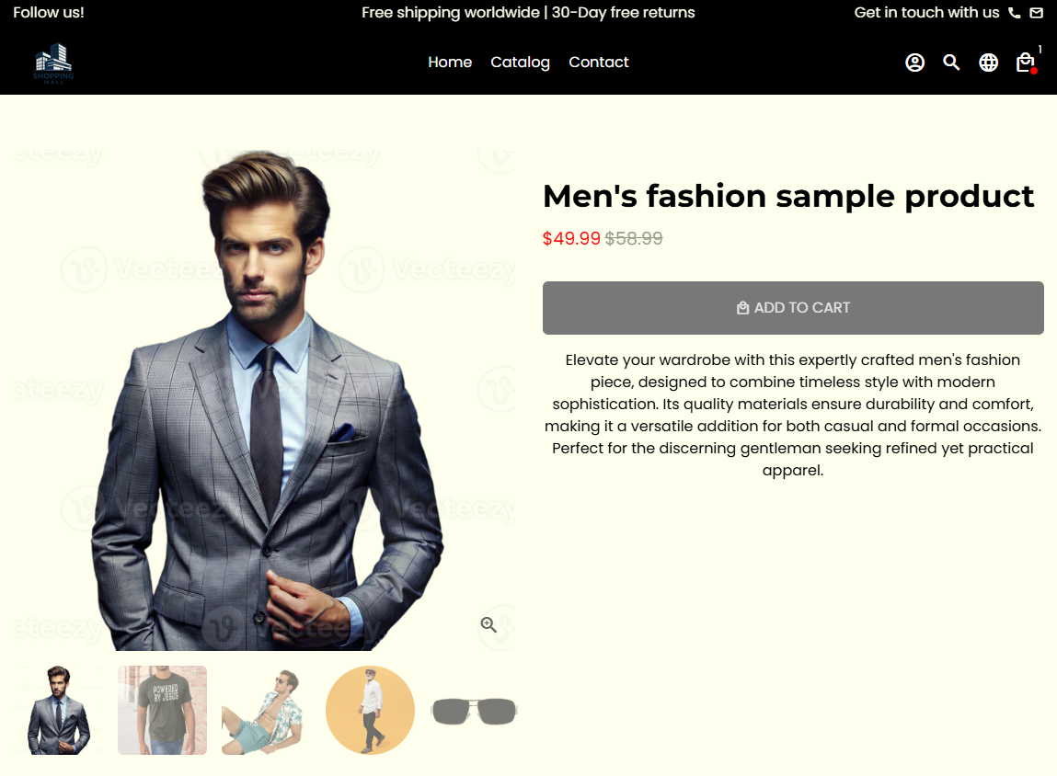Click the Follow us! link
1057x776 pixels.
click(49, 13)
